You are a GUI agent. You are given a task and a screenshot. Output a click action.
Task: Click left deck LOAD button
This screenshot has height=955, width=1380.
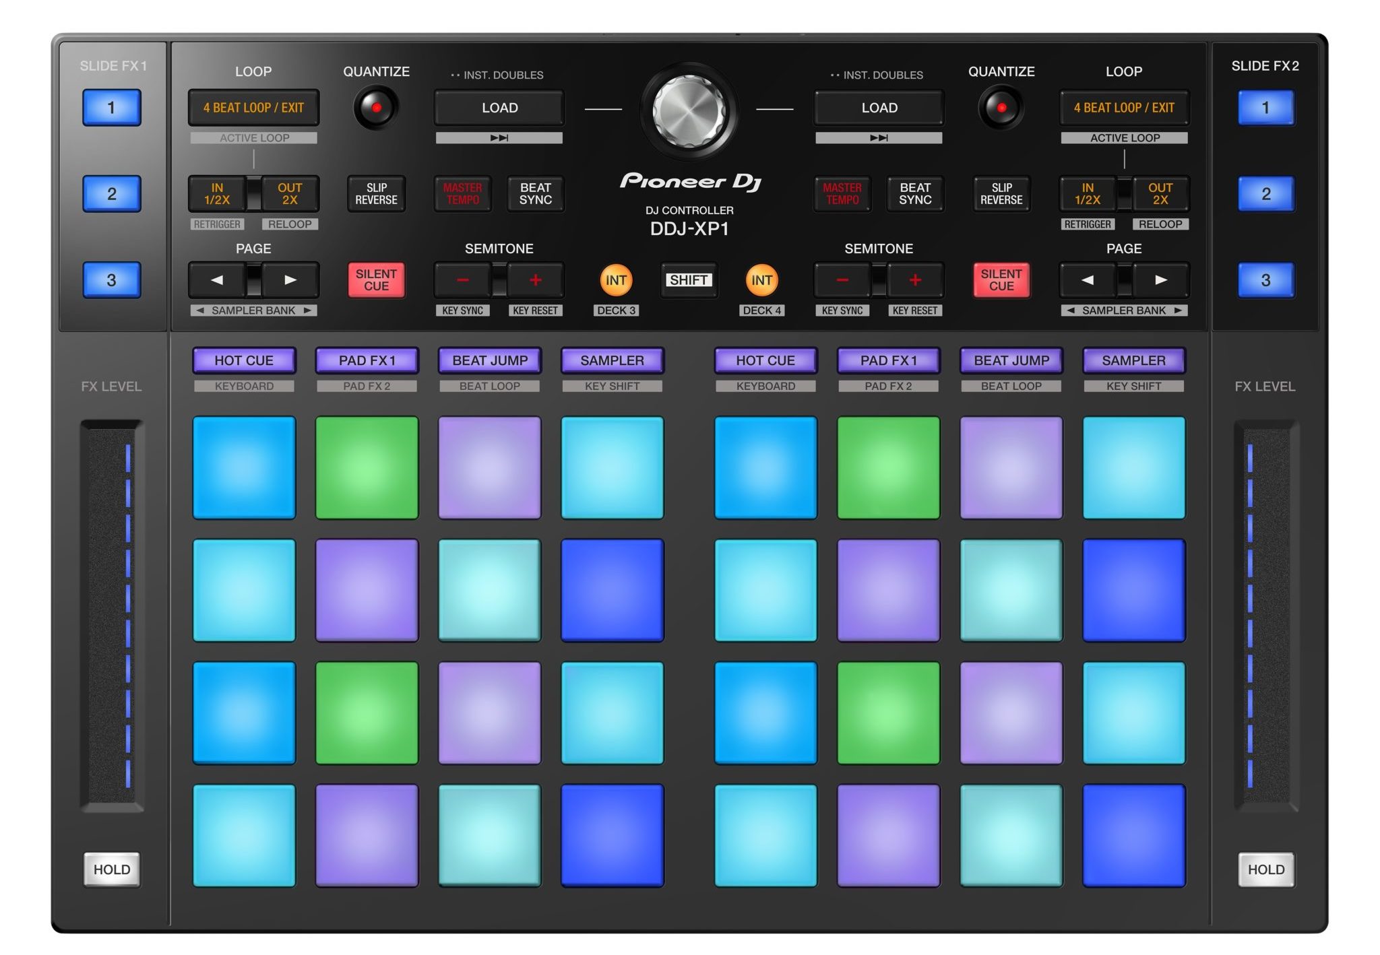pyautogui.click(x=499, y=108)
